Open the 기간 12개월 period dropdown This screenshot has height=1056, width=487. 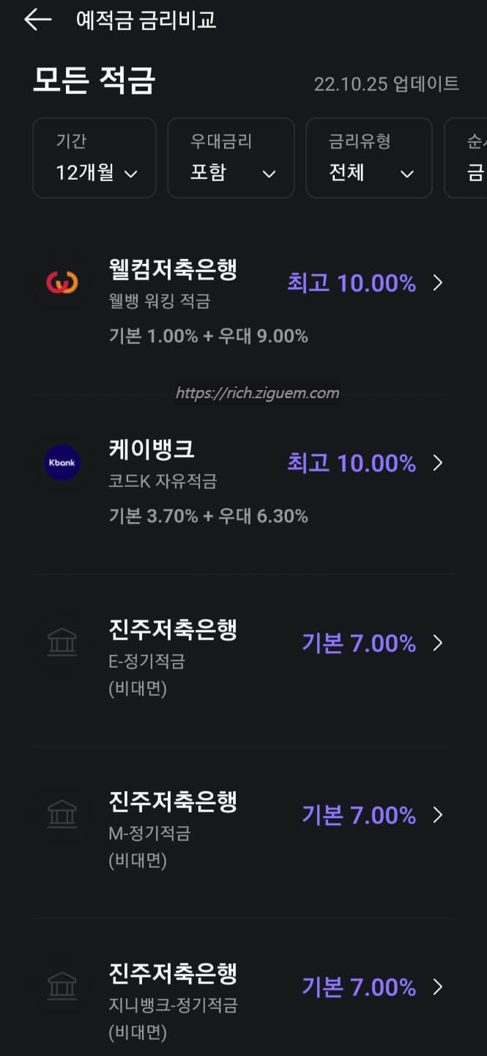[94, 158]
